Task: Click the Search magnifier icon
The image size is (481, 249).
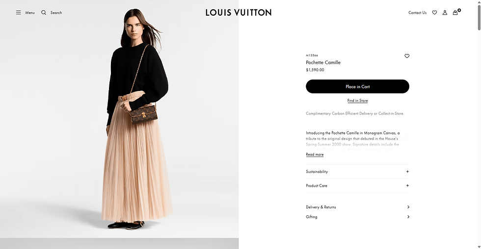Action: point(44,13)
